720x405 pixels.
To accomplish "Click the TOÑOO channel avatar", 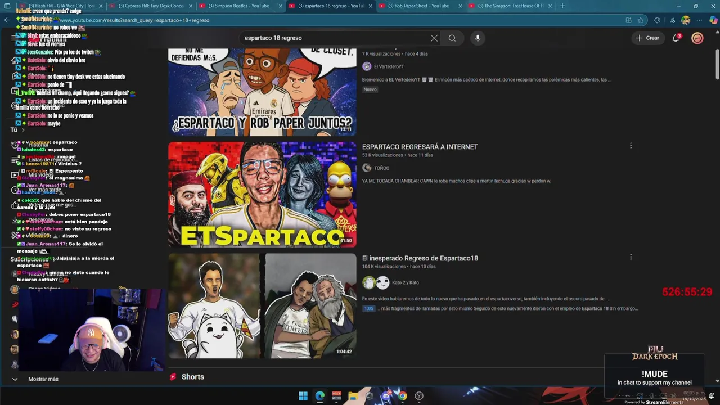I will (x=367, y=168).
